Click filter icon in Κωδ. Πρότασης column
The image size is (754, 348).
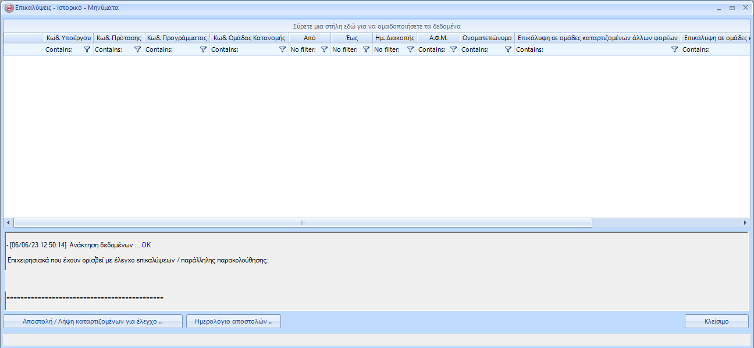pyautogui.click(x=137, y=50)
